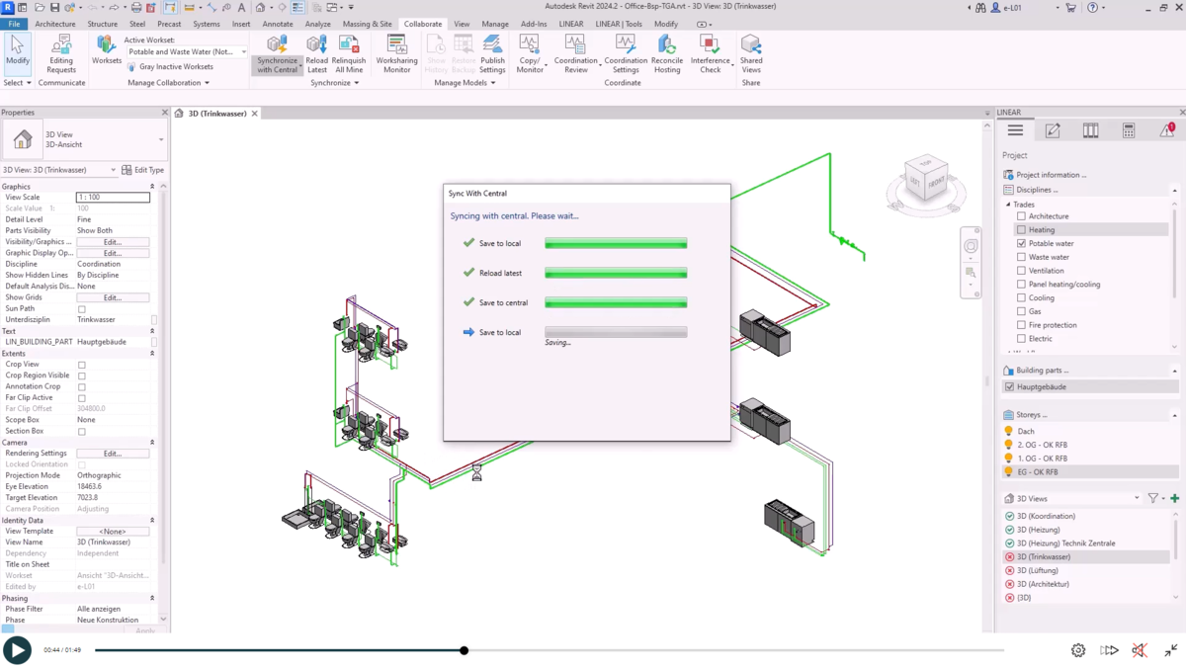Click the Edit Type button in Properties

coord(142,169)
